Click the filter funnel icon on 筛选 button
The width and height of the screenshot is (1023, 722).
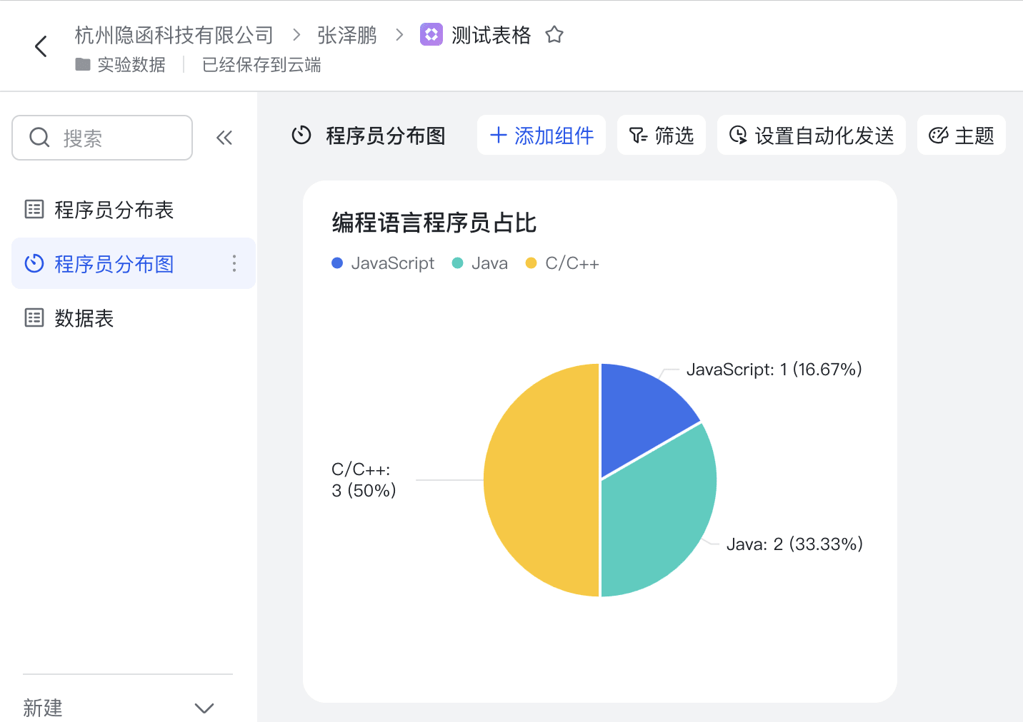(638, 135)
